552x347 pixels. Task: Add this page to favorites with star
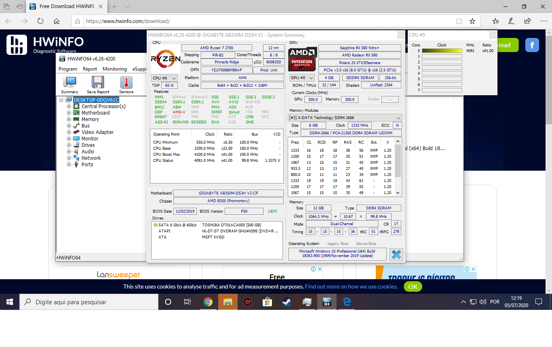(472, 21)
